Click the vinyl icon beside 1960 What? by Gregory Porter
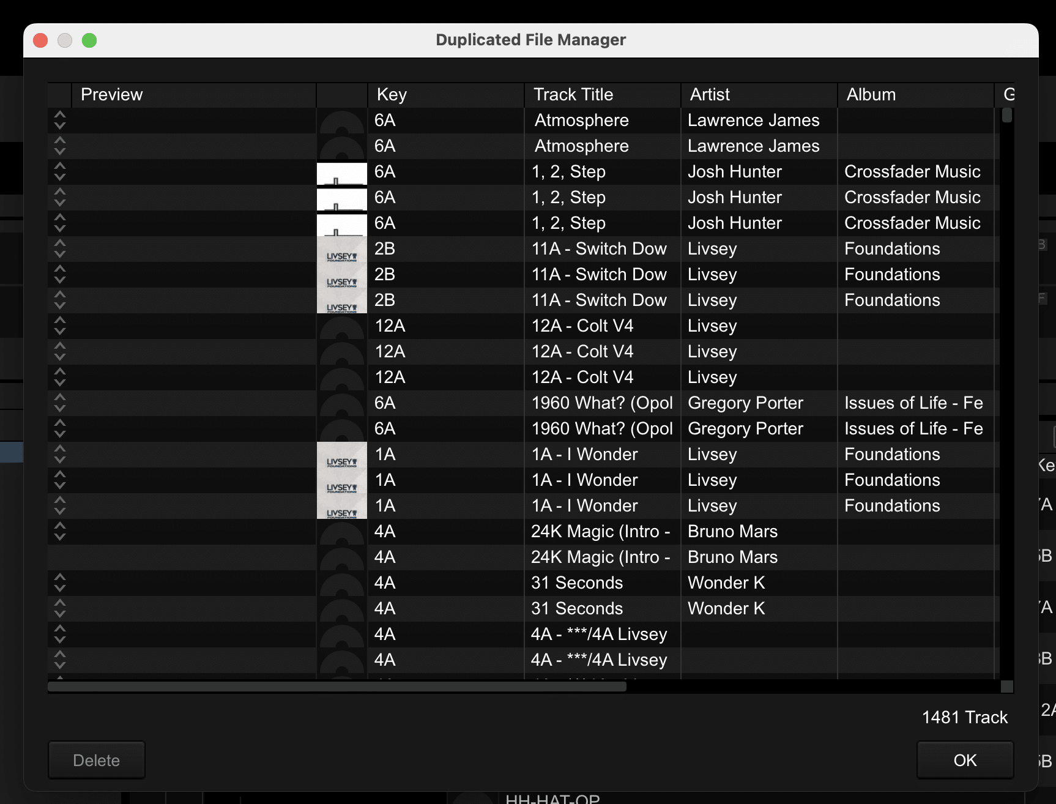 coord(341,403)
